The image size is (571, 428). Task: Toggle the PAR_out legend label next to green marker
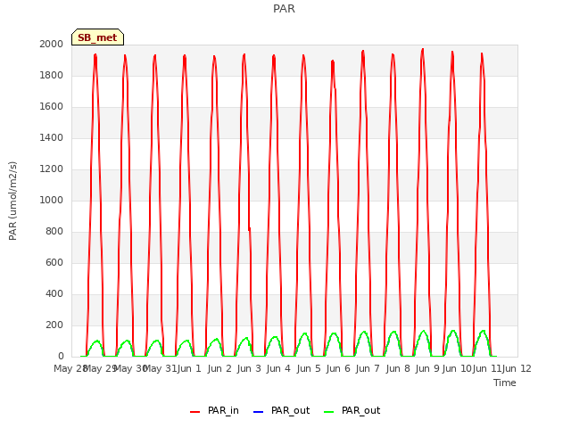coord(360,411)
